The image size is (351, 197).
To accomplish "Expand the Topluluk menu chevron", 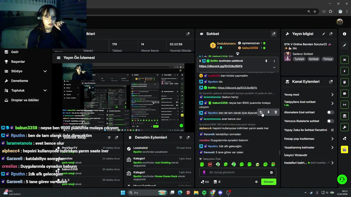I will [x=45, y=90].
